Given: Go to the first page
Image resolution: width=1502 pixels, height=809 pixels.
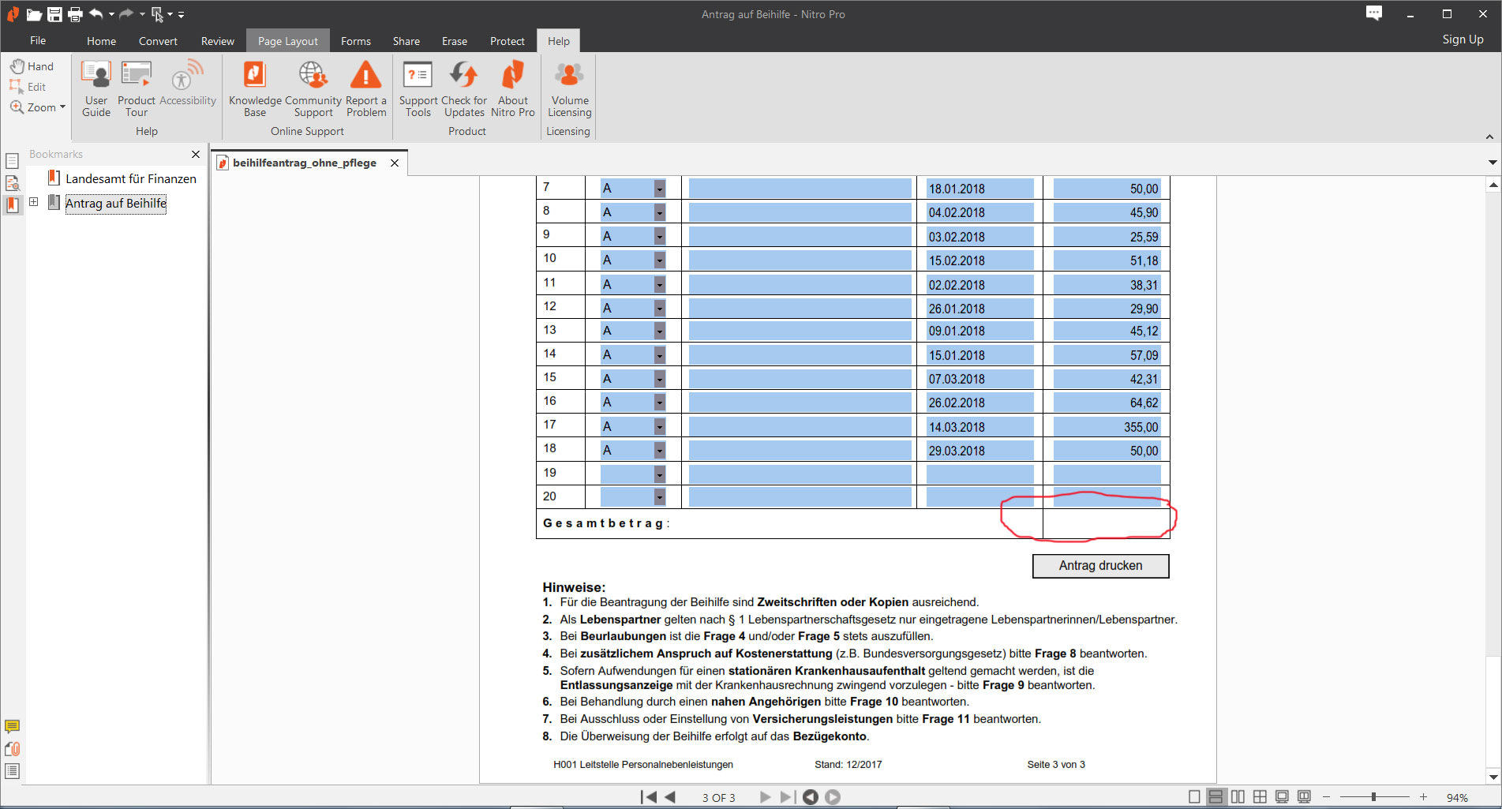Looking at the screenshot, I should [x=649, y=797].
